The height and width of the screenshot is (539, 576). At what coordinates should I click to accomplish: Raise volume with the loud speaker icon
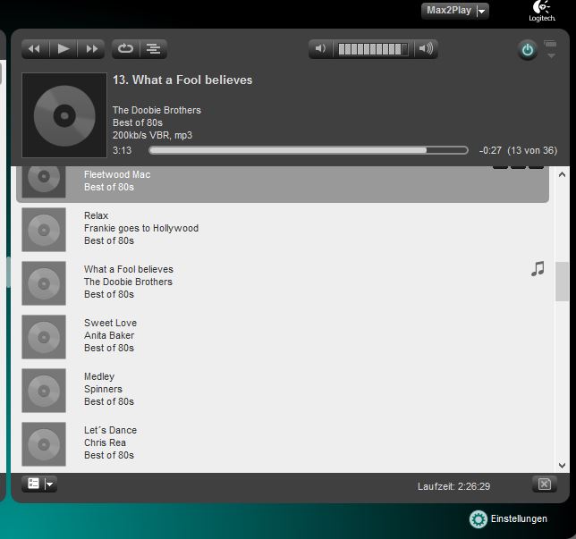coord(426,49)
